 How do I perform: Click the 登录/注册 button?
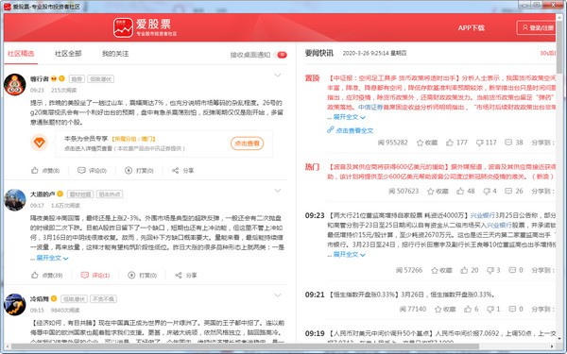(537, 27)
